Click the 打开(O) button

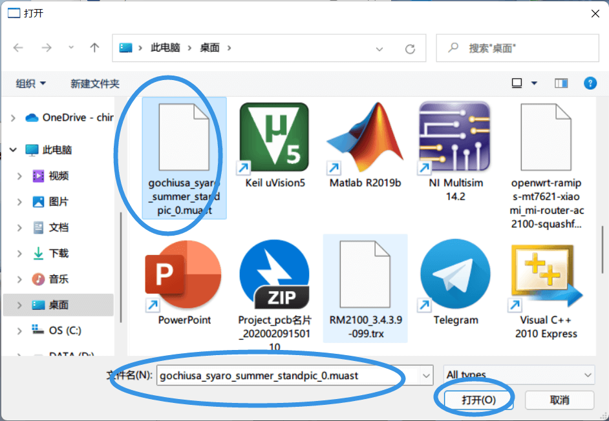478,400
